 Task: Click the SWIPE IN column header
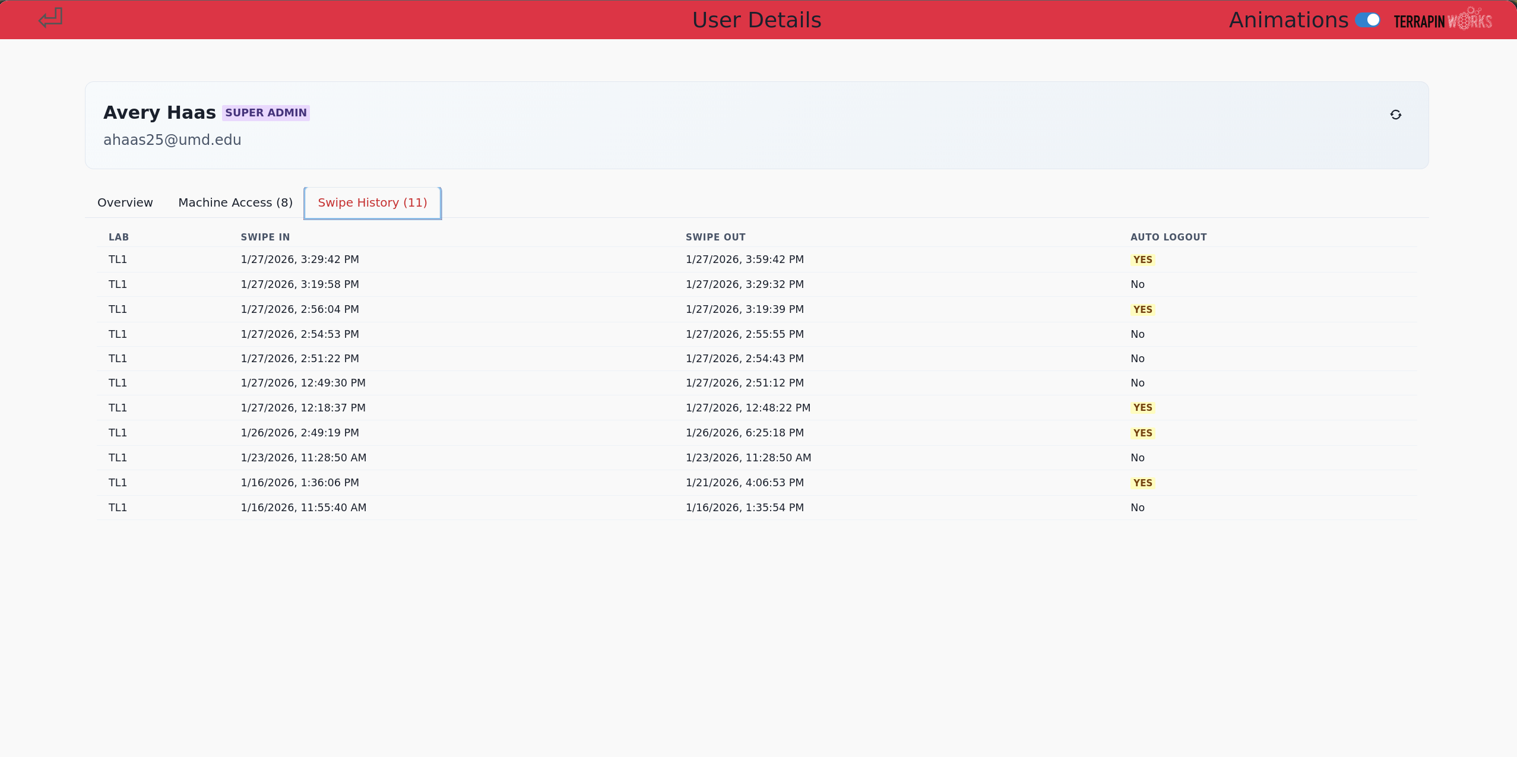point(265,237)
